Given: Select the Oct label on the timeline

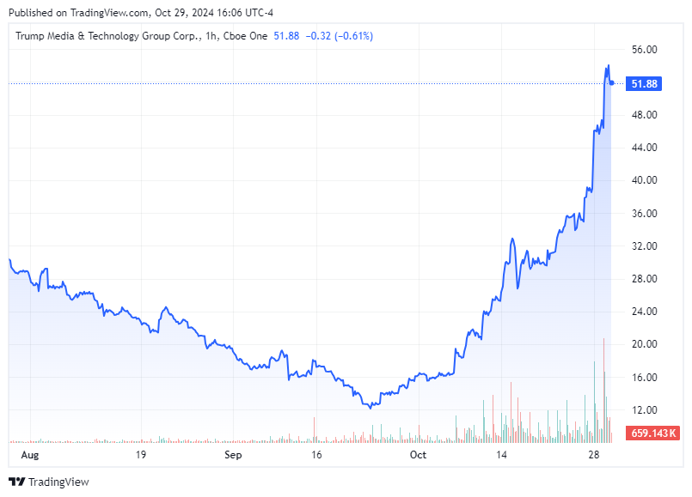Looking at the screenshot, I should 419,456.
